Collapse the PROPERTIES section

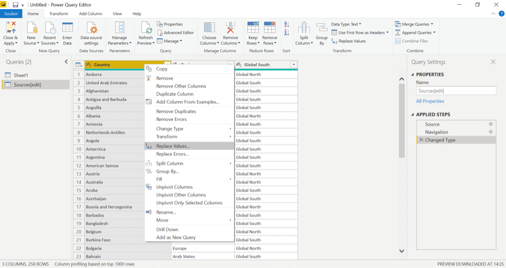tap(413, 74)
